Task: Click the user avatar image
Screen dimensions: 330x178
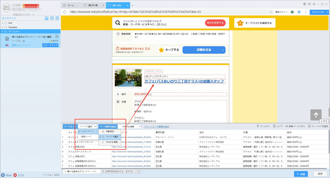Action: 6,8
